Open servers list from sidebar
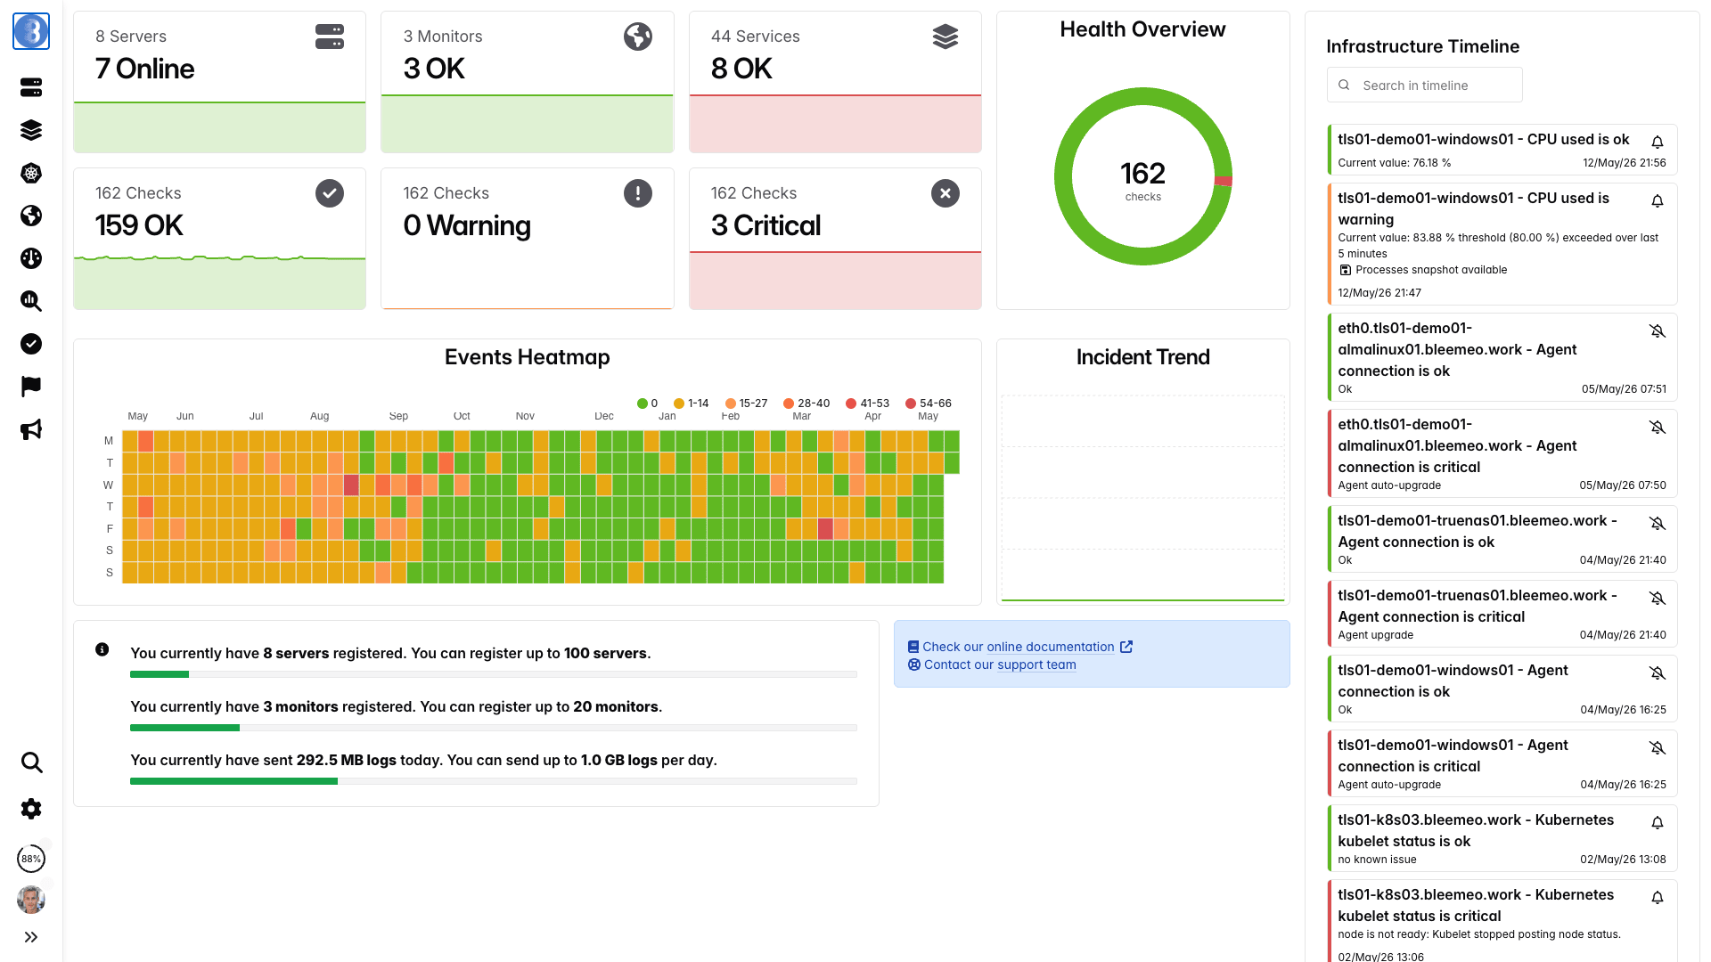 click(31, 87)
